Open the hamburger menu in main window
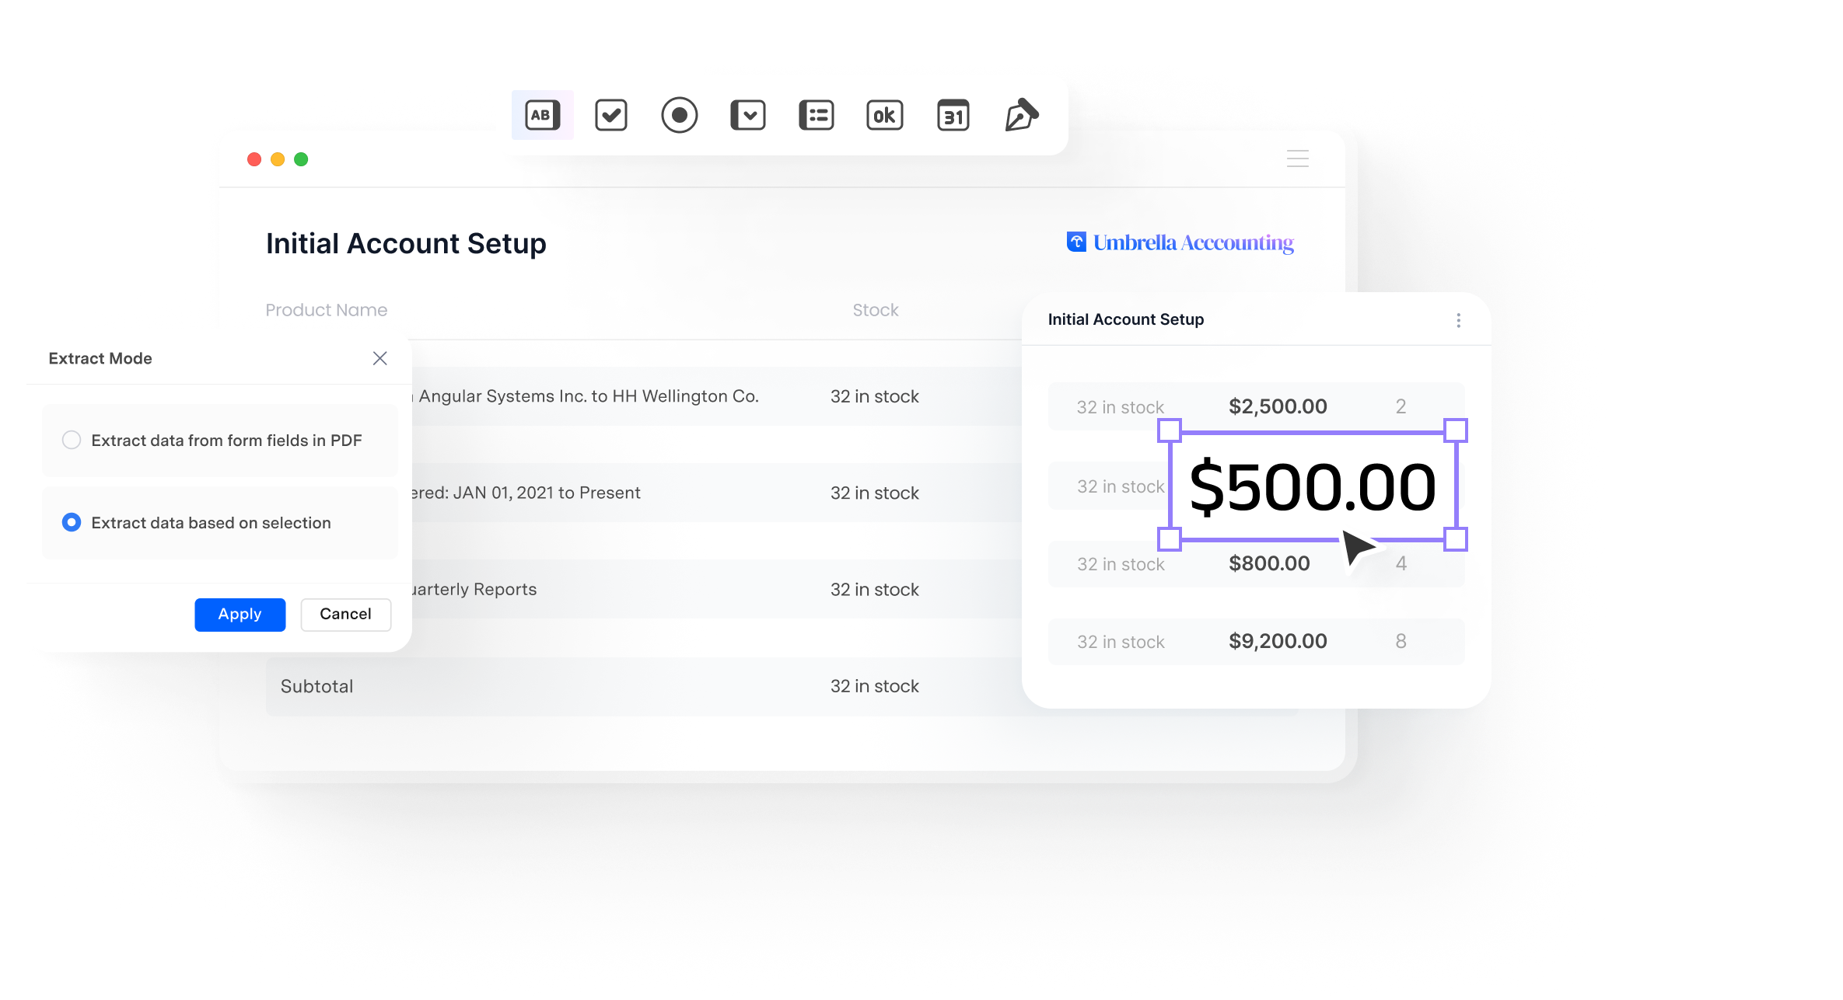Image resolution: width=1843 pixels, height=1000 pixels. 1297,159
